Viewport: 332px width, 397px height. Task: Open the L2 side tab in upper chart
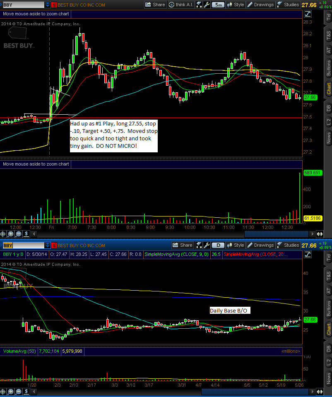[328, 122]
